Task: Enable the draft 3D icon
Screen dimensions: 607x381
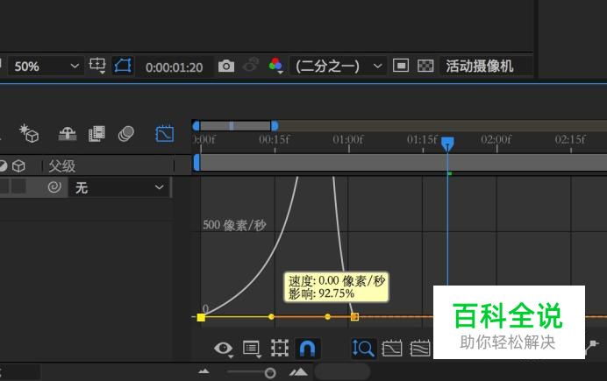Action: (x=29, y=133)
